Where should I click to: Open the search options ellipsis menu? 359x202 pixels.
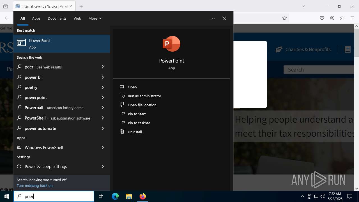click(x=213, y=18)
